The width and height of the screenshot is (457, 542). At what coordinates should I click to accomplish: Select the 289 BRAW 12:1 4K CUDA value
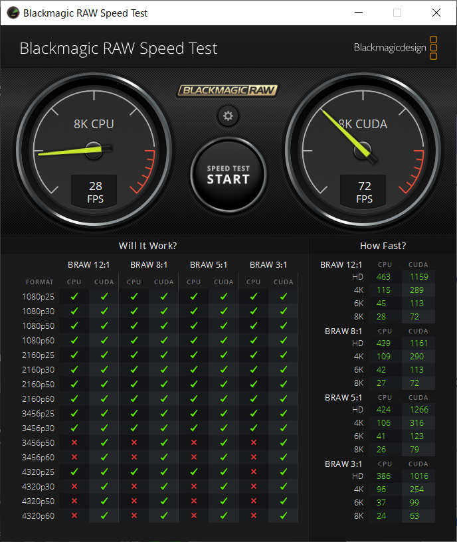coord(416,290)
